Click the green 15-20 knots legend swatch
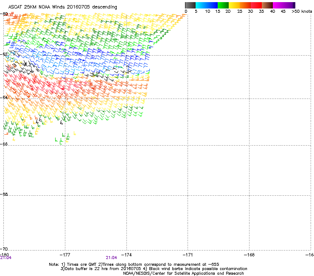The width and height of the screenshot is (314, 276). pyautogui.click(x=223, y=5)
